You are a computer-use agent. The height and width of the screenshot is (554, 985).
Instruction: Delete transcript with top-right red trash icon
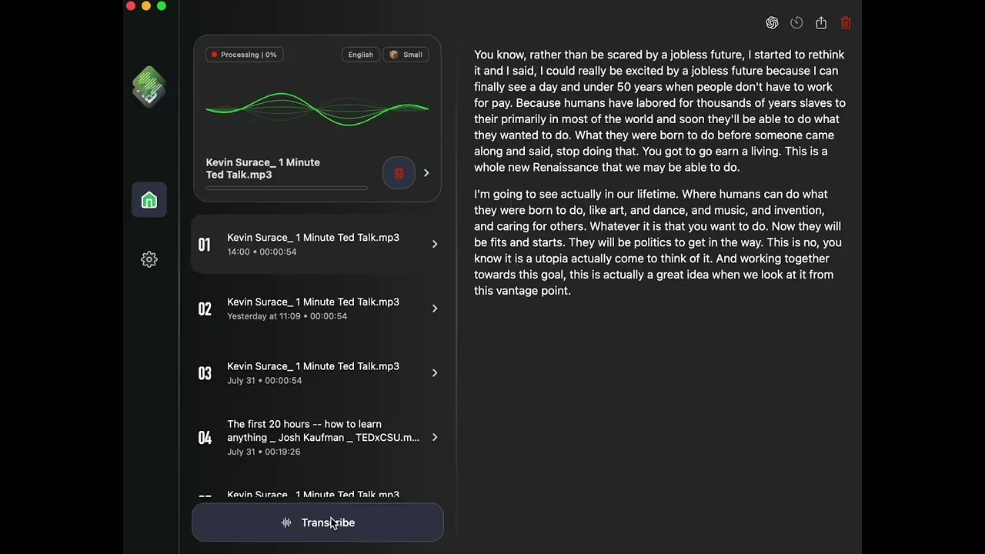point(846,23)
